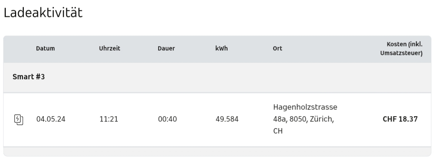Image resolution: width=435 pixels, height=160 pixels.
Task: Sort by the Datum column header
Action: [45, 48]
